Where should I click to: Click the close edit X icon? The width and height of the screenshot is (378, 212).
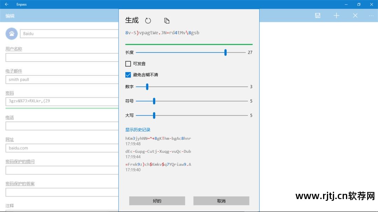(355, 15)
